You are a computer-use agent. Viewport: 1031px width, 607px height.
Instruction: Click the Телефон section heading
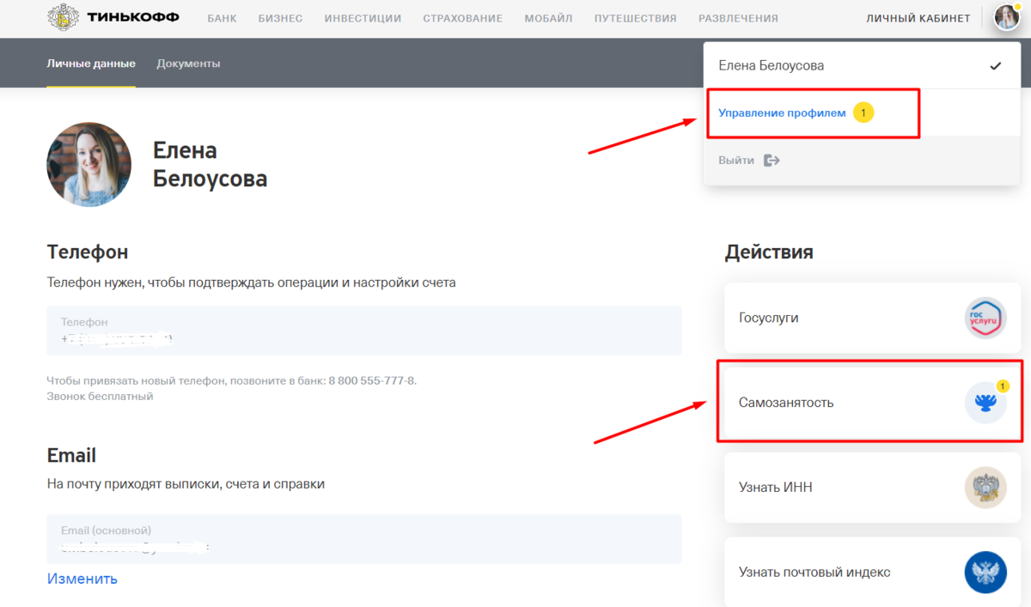click(x=88, y=252)
